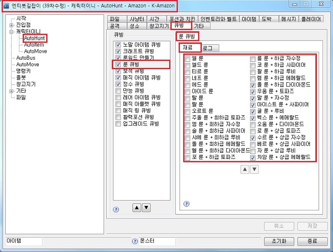
Task: Uncheck the 룬 큐빙 checkbox
Action: click(118, 64)
